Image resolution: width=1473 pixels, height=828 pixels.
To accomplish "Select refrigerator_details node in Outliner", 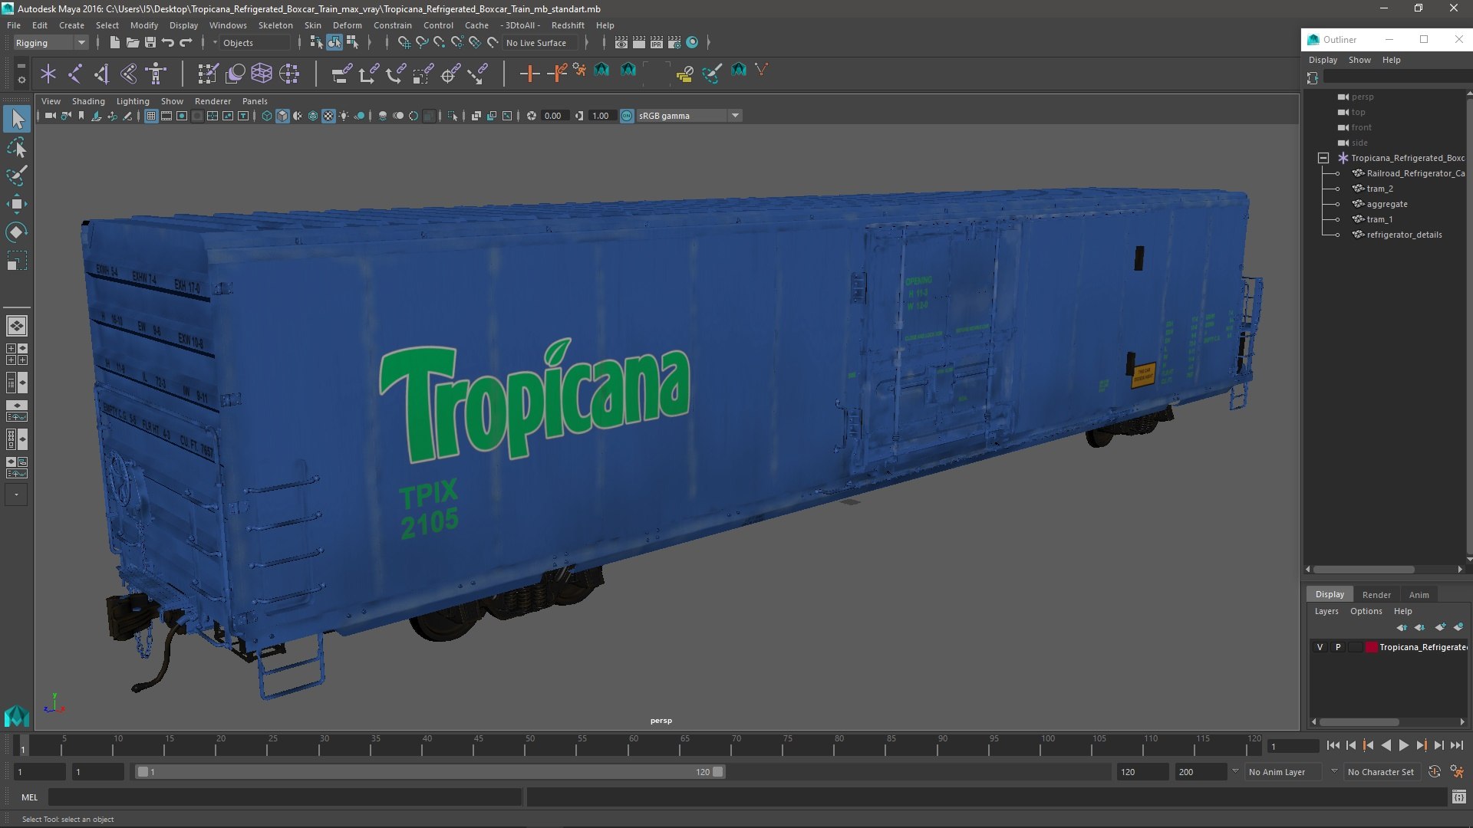I will (1403, 235).
